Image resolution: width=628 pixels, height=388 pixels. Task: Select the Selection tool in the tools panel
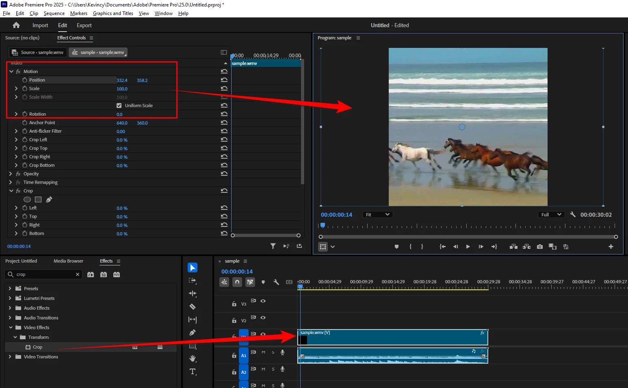193,267
